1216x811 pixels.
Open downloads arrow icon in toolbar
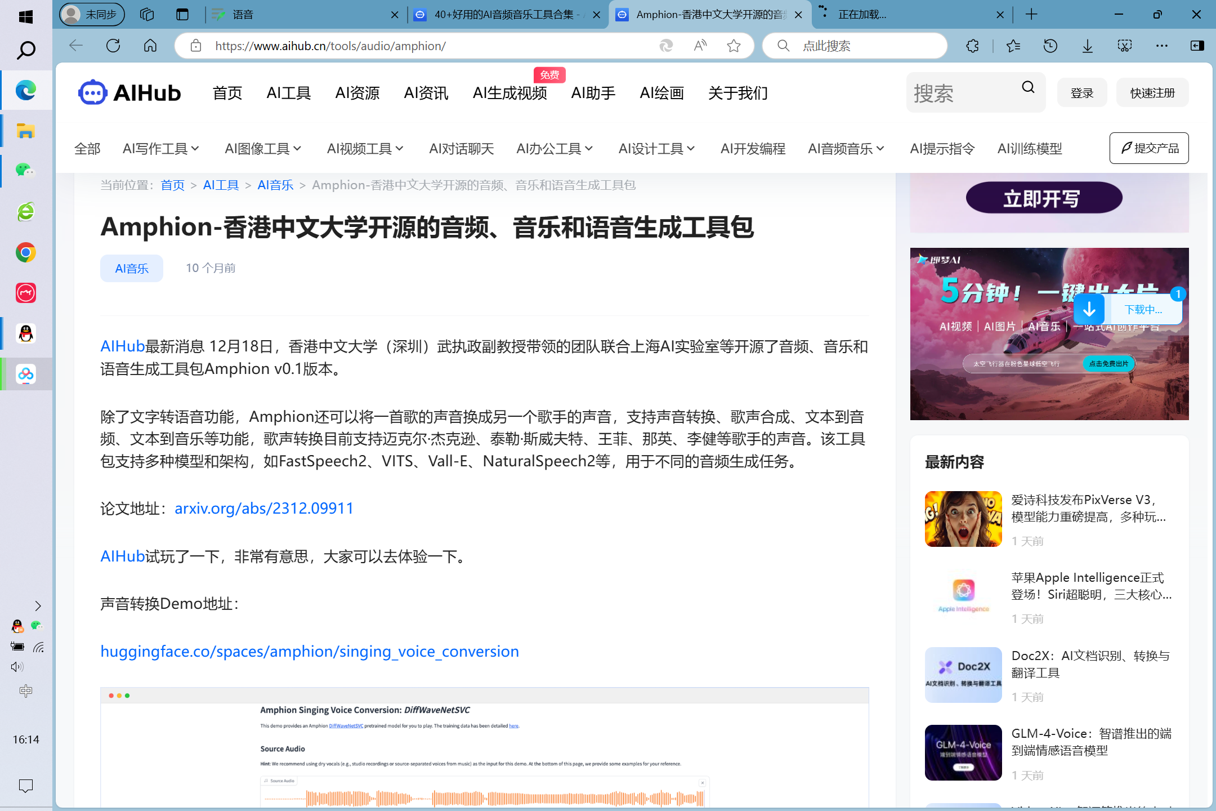coord(1088,46)
